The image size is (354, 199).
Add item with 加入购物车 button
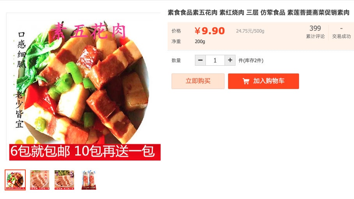pyautogui.click(x=264, y=81)
